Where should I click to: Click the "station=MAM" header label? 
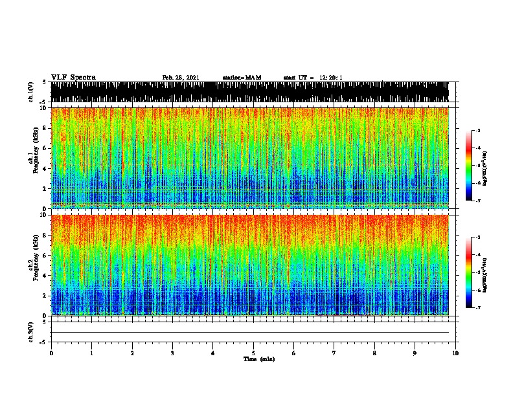point(242,78)
